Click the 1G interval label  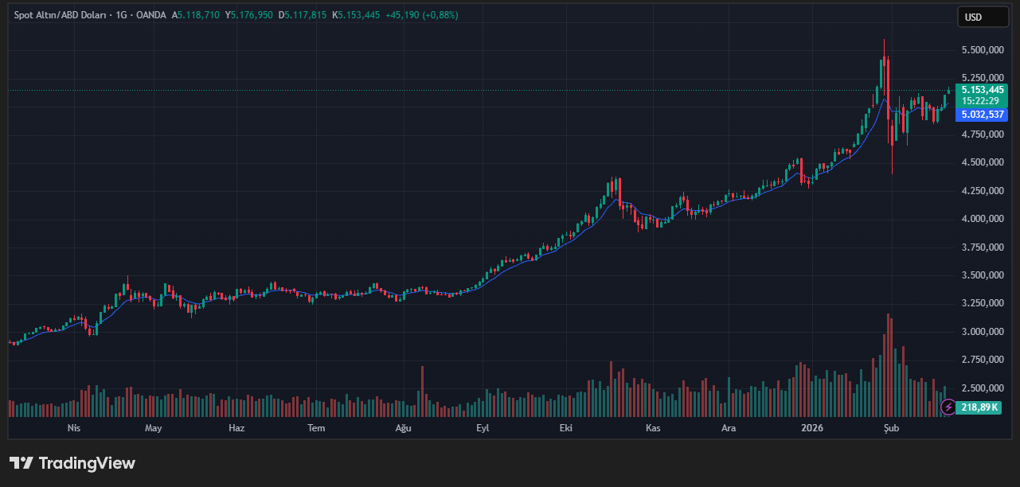click(x=122, y=15)
